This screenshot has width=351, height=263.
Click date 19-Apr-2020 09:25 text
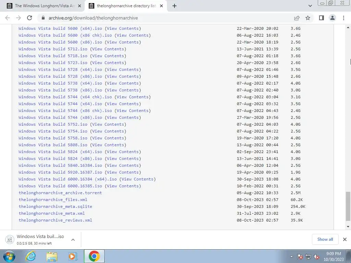pyautogui.click(x=257, y=172)
